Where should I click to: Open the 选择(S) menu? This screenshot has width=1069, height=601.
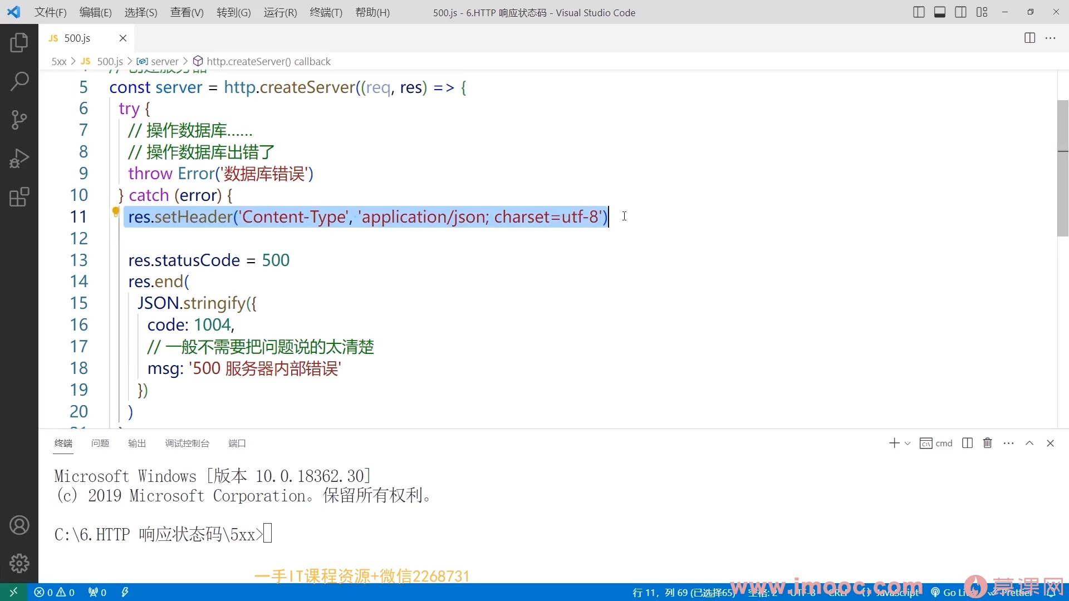[141, 12]
